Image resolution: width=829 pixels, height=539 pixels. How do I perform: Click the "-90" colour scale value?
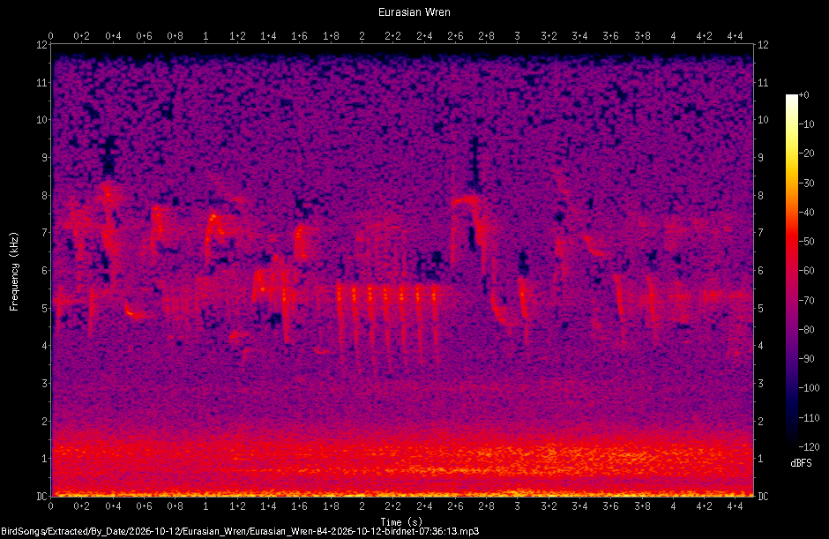coord(806,359)
